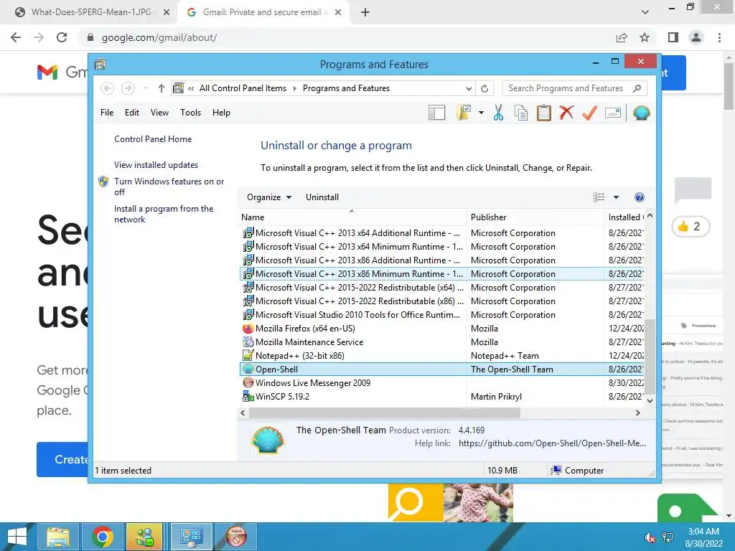Click the vertical scrollbar down arrow in list
Screen dimensions: 735x551
click(650, 400)
